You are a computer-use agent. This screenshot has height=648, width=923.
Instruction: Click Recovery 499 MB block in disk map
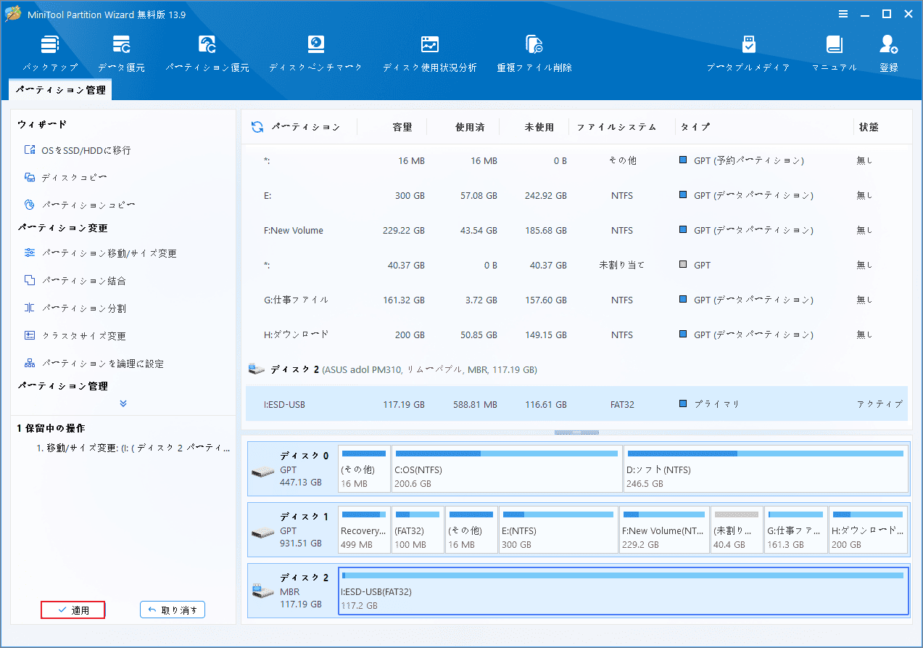364,530
